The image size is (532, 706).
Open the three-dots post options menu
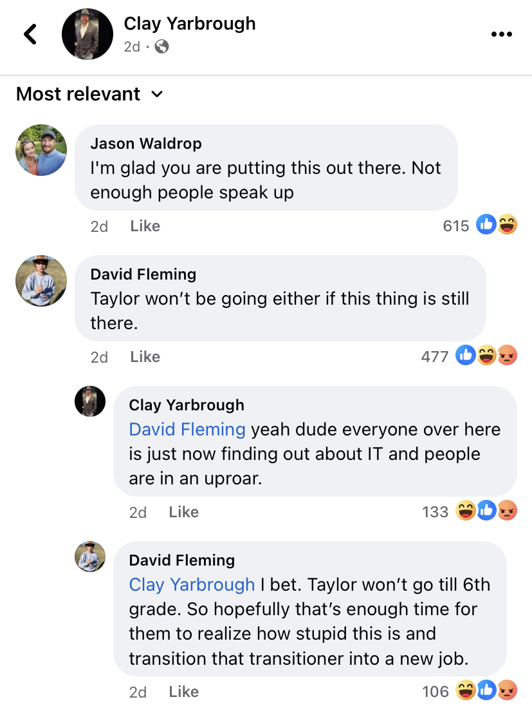[x=501, y=34]
